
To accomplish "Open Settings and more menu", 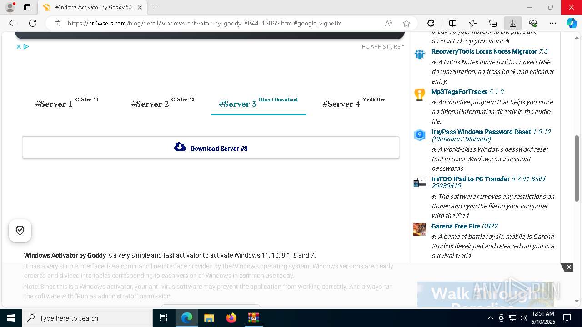I will point(553,23).
